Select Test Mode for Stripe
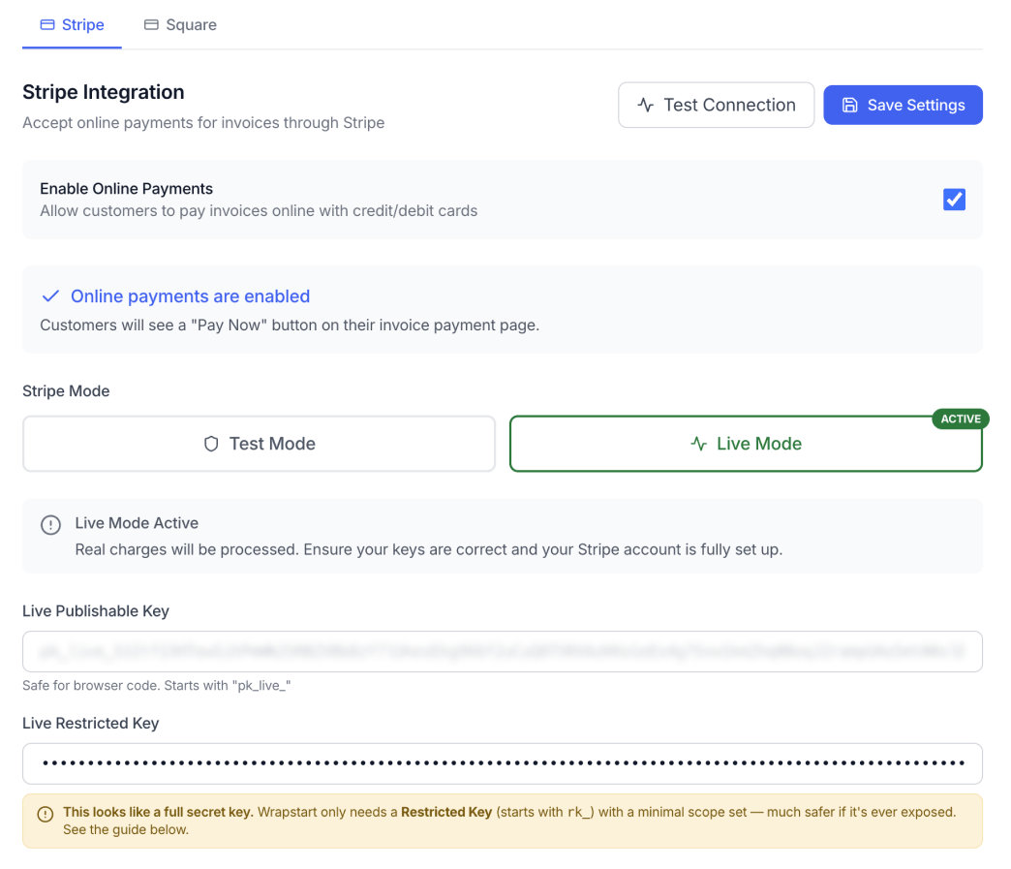1011x869 pixels. click(260, 443)
